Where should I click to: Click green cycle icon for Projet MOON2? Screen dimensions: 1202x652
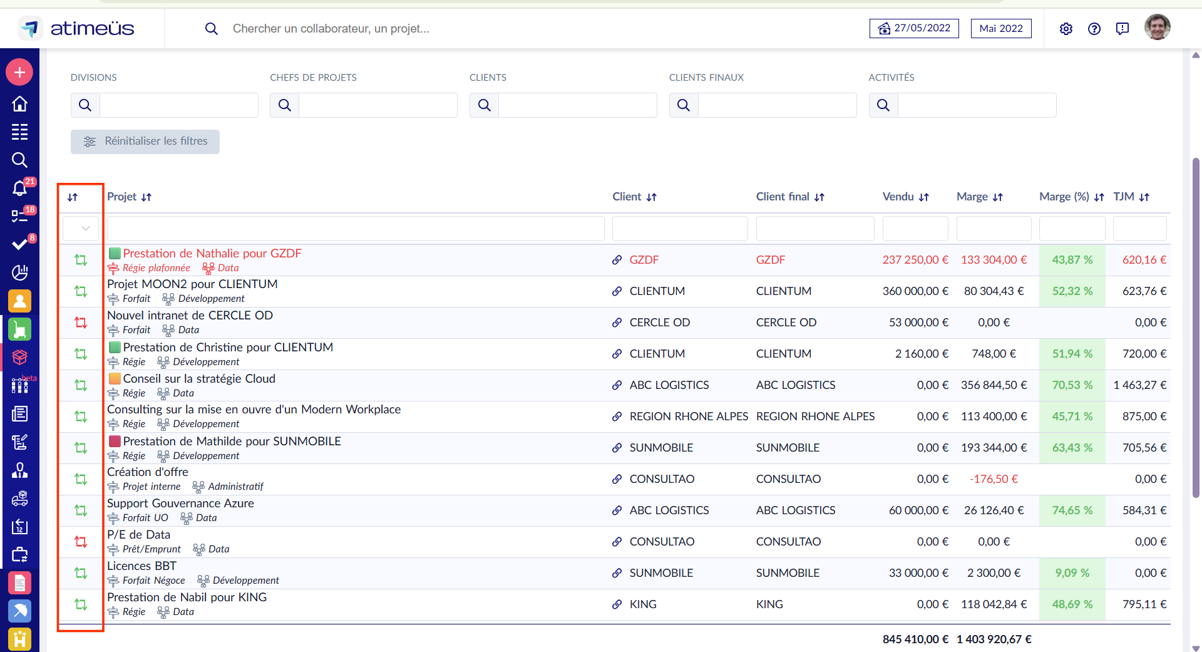[81, 291]
